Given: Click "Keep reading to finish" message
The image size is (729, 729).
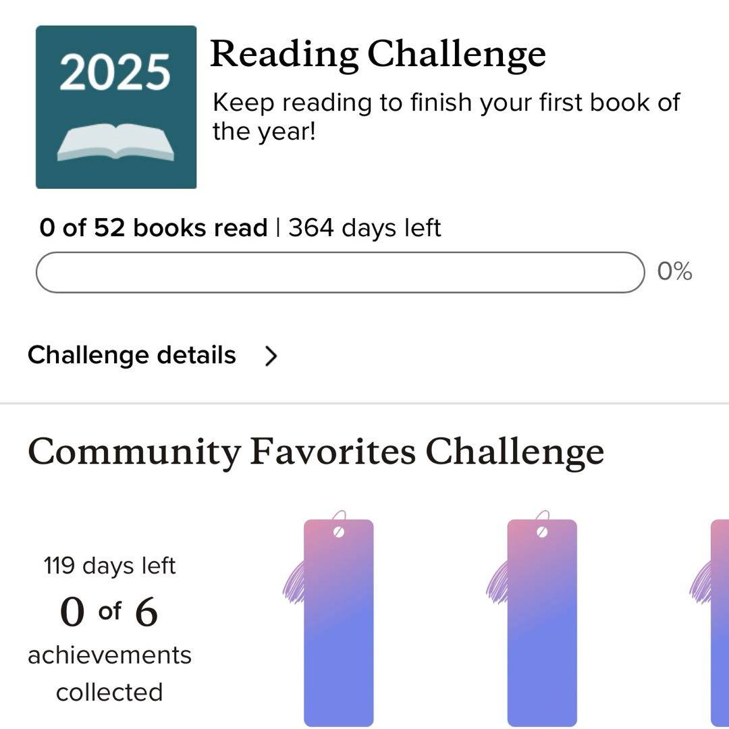Looking at the screenshot, I should tap(446, 116).
